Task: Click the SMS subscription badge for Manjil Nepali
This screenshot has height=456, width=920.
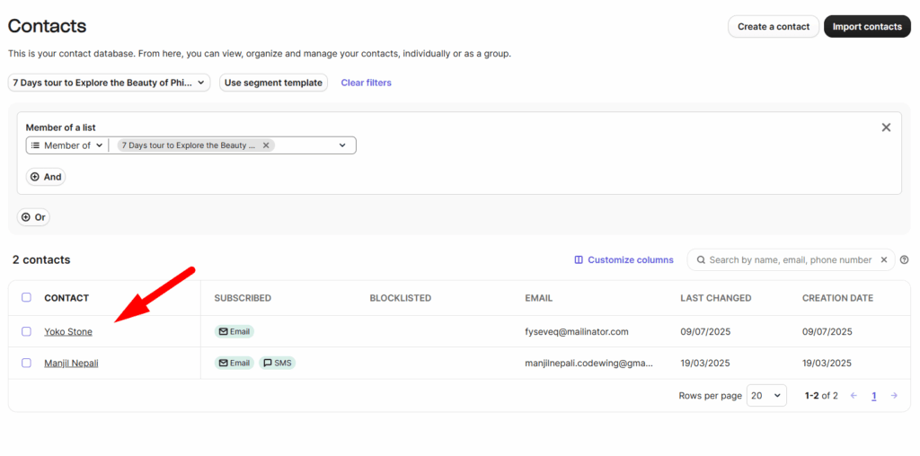Action: pos(278,363)
